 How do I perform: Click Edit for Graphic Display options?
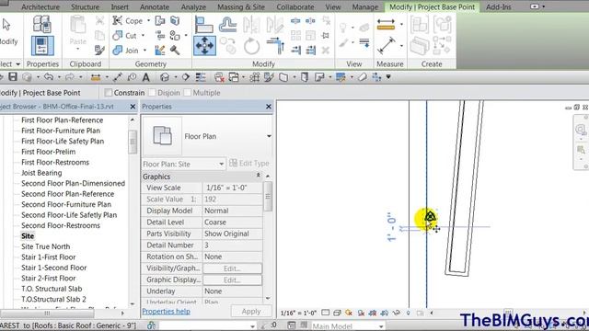(x=232, y=280)
